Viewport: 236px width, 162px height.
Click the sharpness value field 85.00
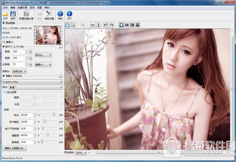(x=26, y=115)
